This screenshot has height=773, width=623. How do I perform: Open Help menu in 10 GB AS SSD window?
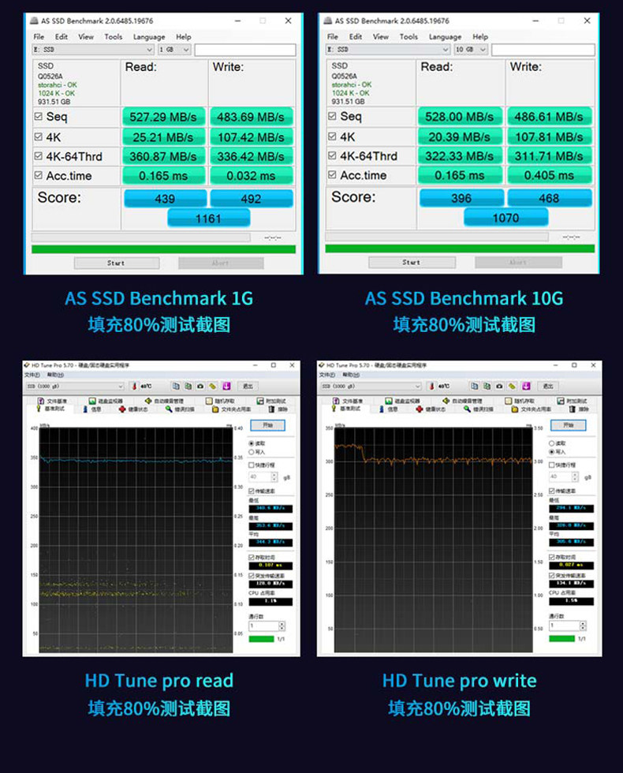coord(480,36)
